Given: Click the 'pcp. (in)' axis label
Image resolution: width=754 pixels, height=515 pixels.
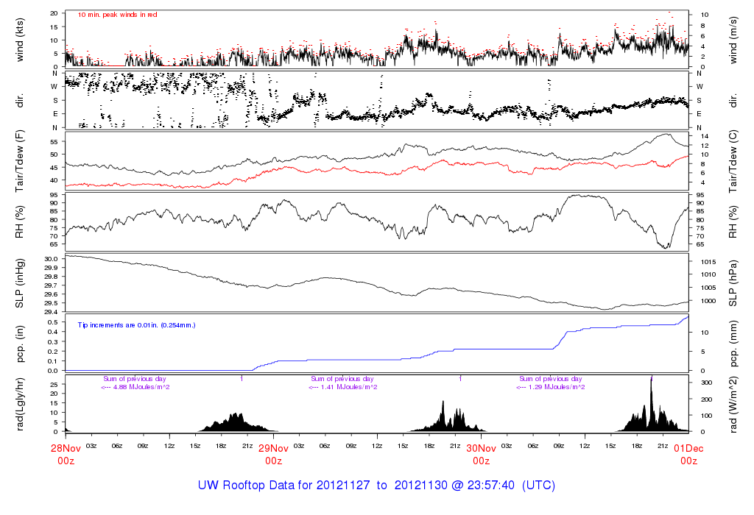Looking at the screenshot, I should coord(20,344).
